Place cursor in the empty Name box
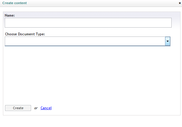This screenshot has width=182, height=127. coord(88,23)
